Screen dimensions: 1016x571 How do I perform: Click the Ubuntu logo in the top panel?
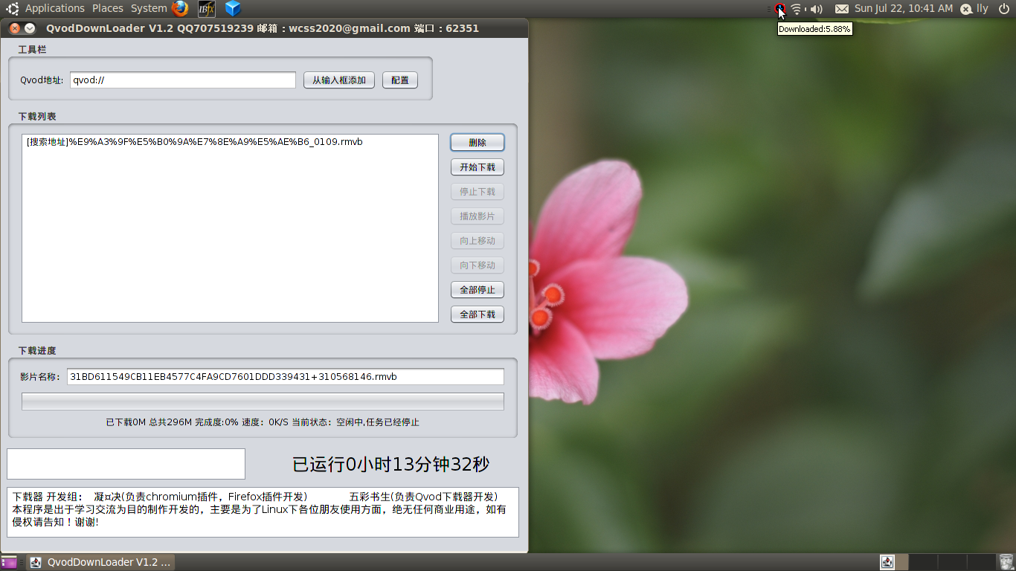tap(13, 9)
